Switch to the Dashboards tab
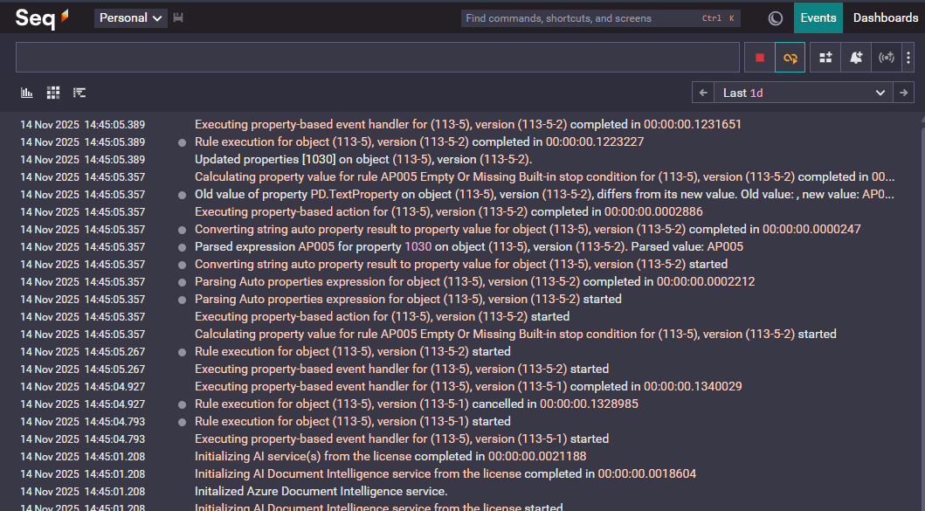The image size is (925, 511). [x=885, y=17]
